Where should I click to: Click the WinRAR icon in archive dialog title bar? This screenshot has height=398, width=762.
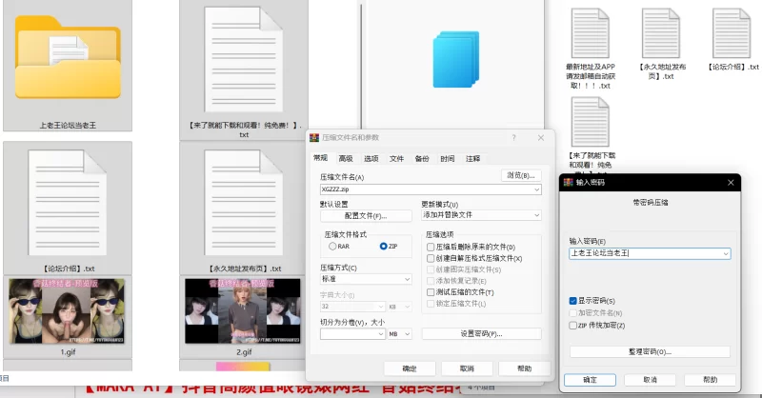[x=313, y=138]
